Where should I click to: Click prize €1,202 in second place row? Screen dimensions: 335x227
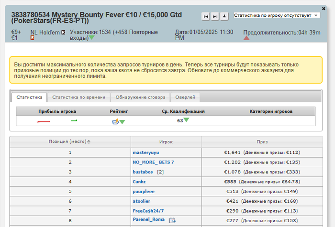click(233, 162)
